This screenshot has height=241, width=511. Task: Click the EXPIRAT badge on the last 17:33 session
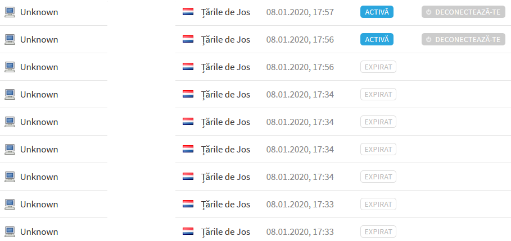tap(378, 231)
